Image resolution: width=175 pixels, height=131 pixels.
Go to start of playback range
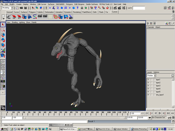tap(143, 113)
